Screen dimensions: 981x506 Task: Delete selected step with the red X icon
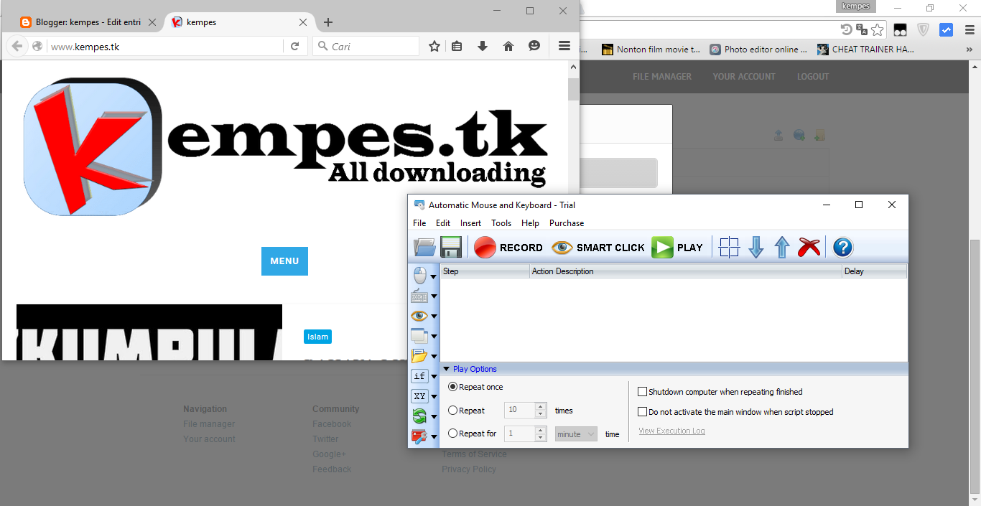[809, 248]
